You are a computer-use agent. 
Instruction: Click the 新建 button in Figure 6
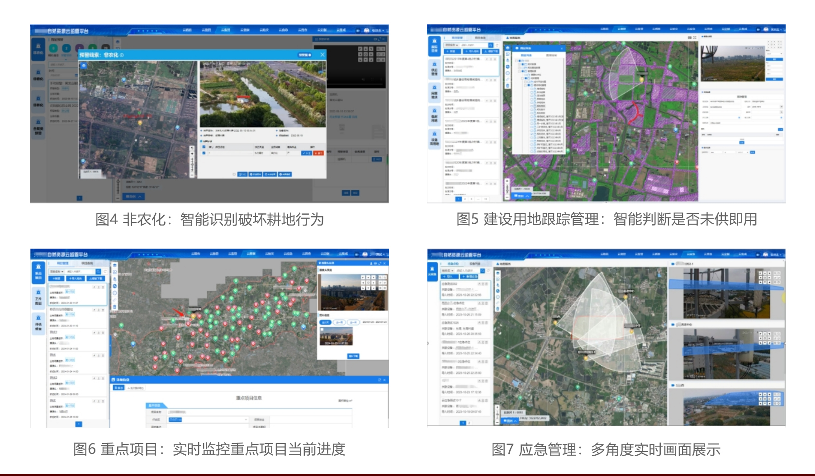[x=57, y=278]
